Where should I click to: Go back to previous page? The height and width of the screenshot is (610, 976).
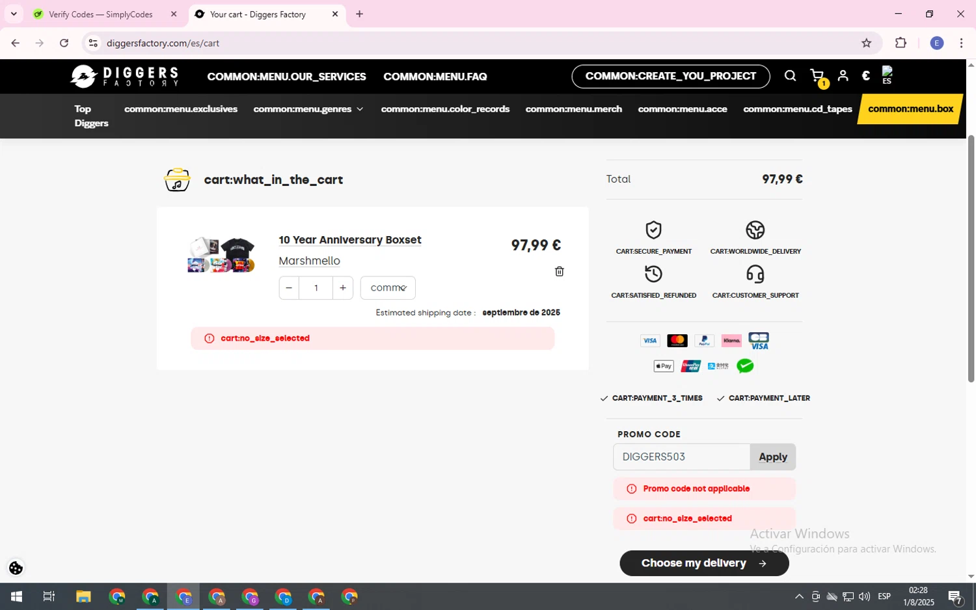coord(16,43)
